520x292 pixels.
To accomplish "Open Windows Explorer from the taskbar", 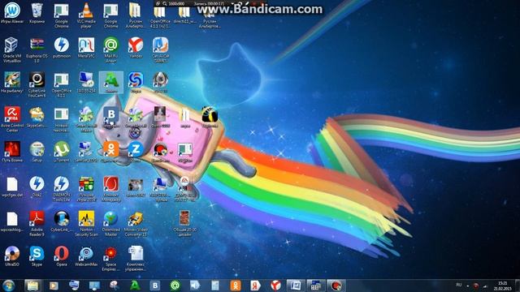I will [32, 286].
